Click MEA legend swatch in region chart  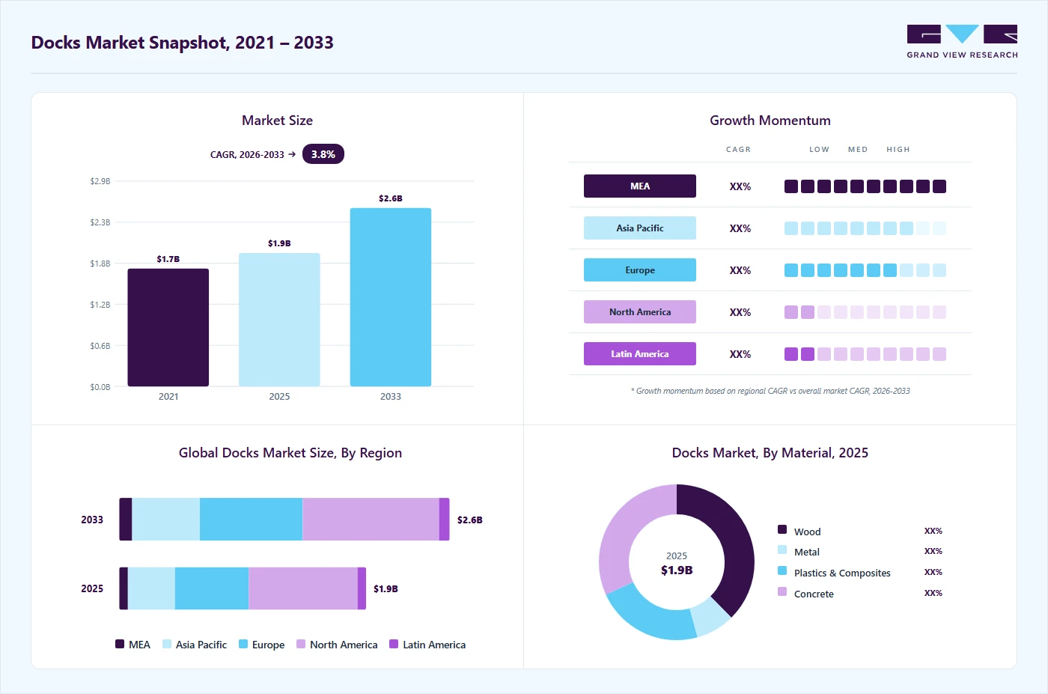pyautogui.click(x=120, y=644)
